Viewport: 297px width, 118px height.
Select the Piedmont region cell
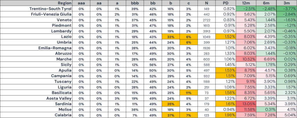coord(36,25)
